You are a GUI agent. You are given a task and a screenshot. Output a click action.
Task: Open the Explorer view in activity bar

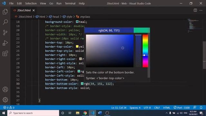[x=5, y=12]
